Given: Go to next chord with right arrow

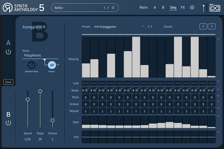Looking at the screenshot, I should point(212,26).
